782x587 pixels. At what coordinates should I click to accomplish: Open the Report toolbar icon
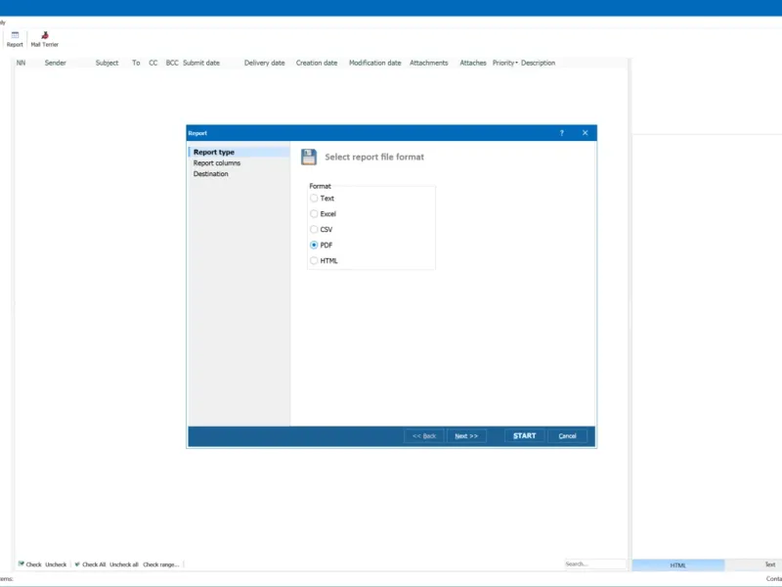(15, 39)
